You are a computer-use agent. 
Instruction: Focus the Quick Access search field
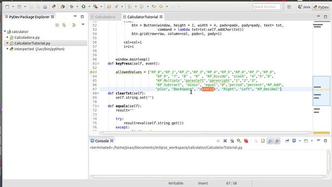[266, 7]
